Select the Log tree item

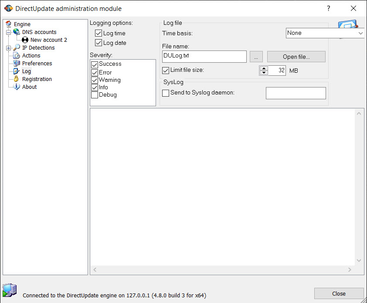[27, 71]
